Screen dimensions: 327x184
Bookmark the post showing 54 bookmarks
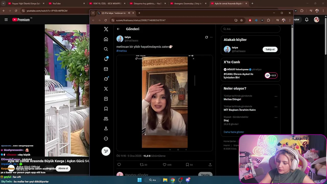(x=189, y=165)
